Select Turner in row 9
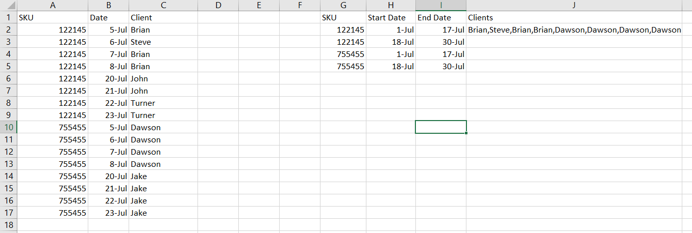Viewport: 692px width, 233px height. (163, 115)
